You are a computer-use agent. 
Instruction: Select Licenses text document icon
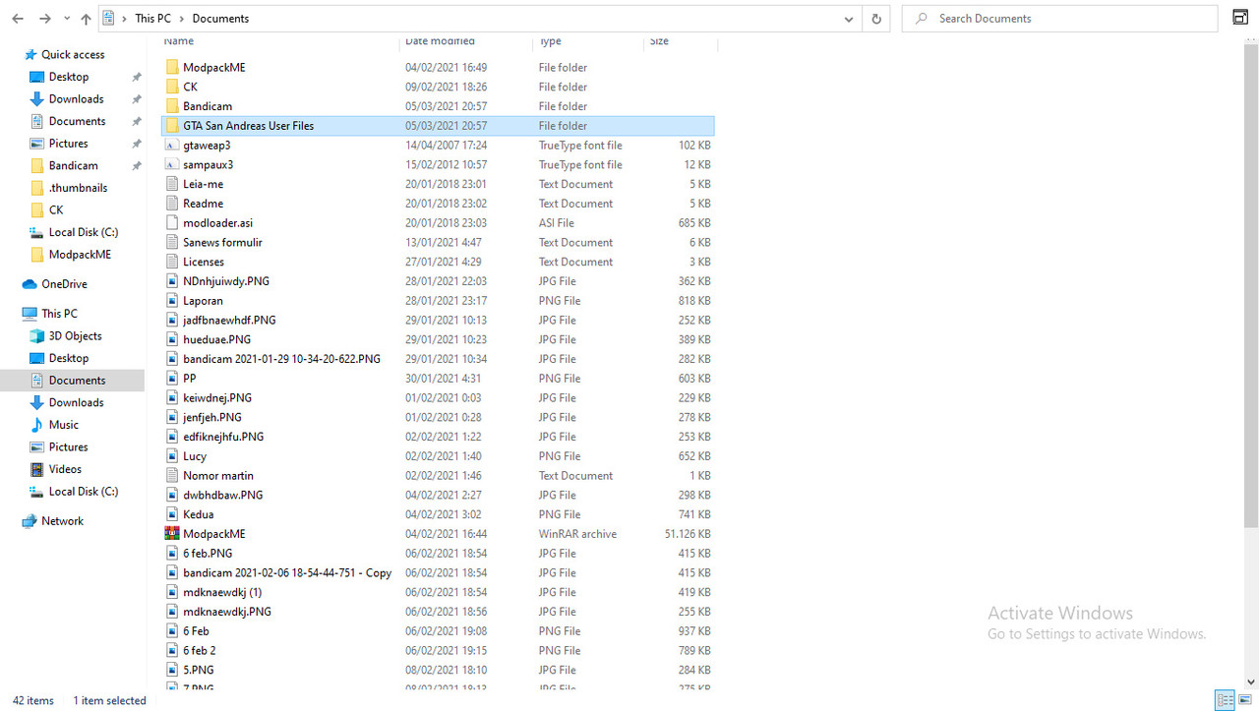(x=172, y=262)
